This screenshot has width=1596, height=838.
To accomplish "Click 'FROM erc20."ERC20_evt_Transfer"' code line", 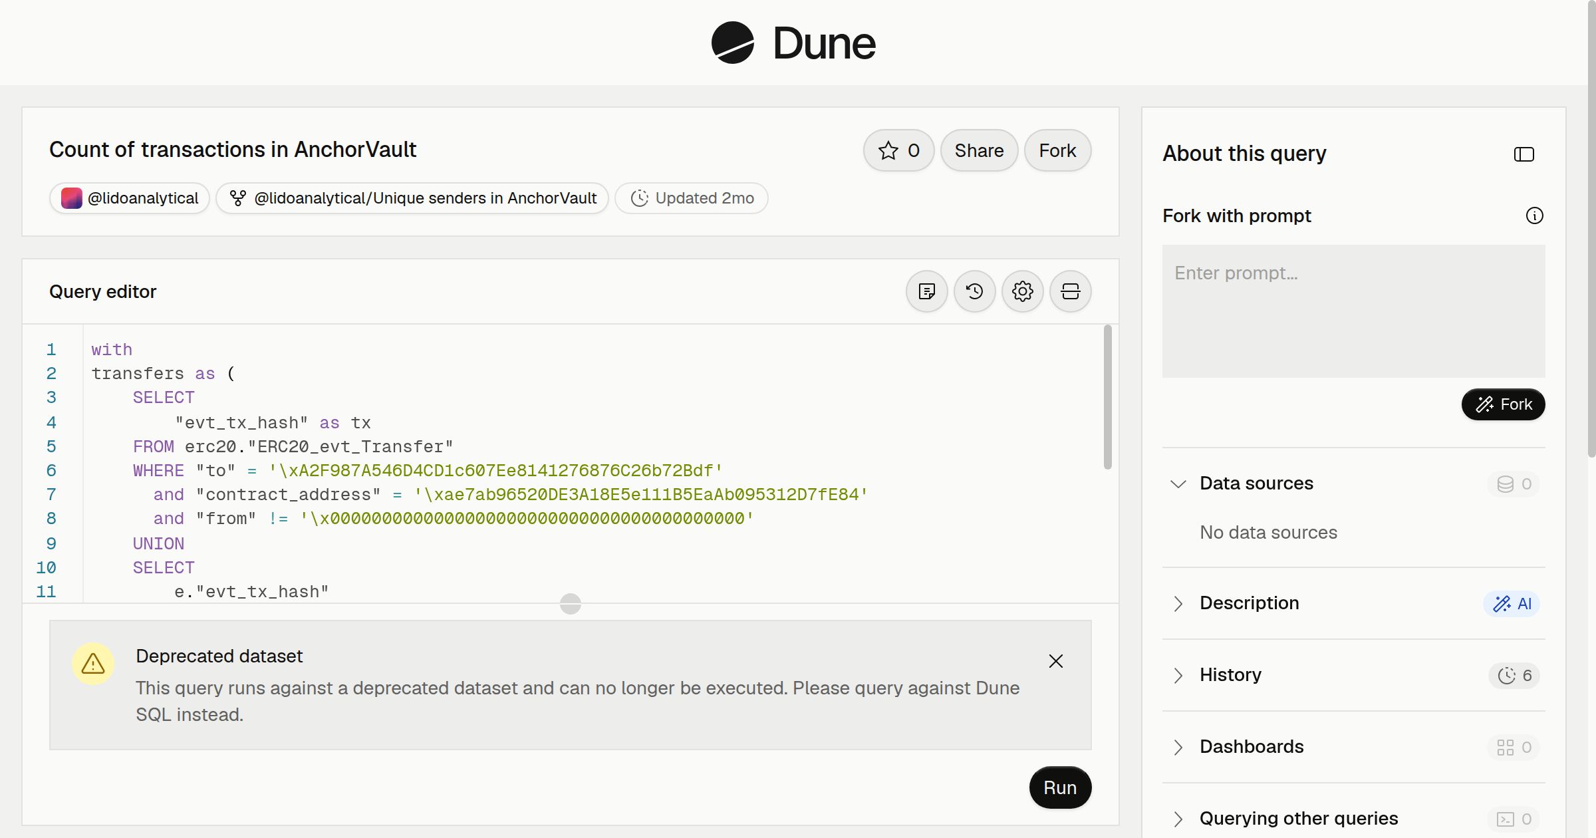I will [x=293, y=447].
